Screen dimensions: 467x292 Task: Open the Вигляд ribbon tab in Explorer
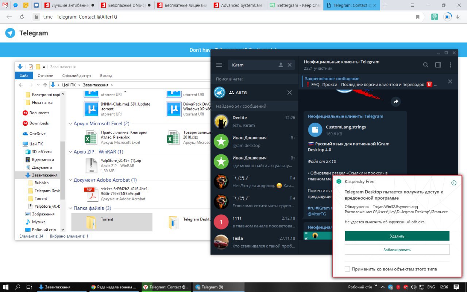(x=106, y=76)
